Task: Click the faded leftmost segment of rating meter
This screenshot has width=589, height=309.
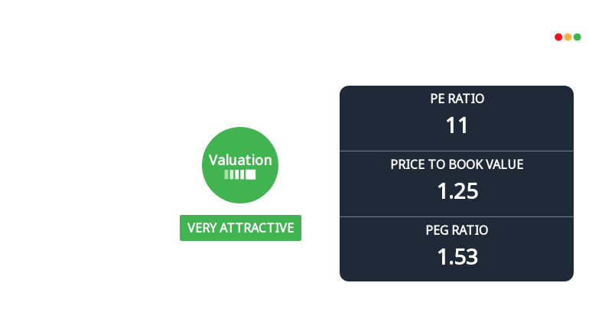Action: coord(226,174)
